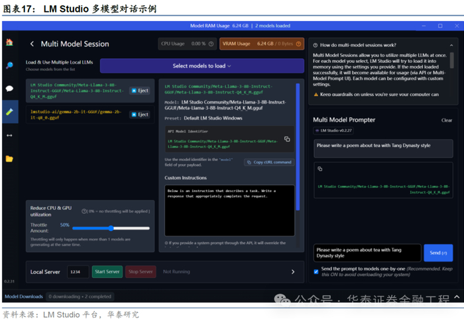Collapse How do multi-model sessions work
The width and height of the screenshot is (464, 319).
click(x=451, y=45)
